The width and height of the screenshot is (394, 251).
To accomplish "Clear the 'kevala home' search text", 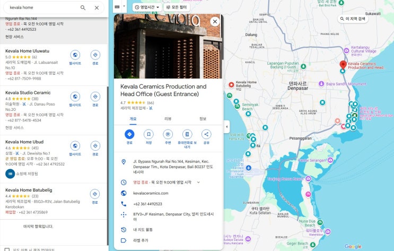I will pos(97,7).
